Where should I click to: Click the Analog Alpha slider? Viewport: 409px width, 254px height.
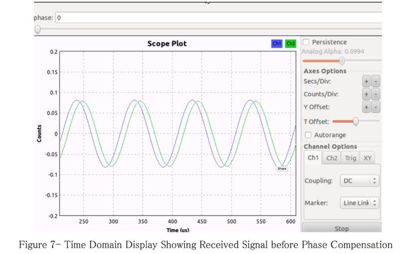[x=342, y=61]
